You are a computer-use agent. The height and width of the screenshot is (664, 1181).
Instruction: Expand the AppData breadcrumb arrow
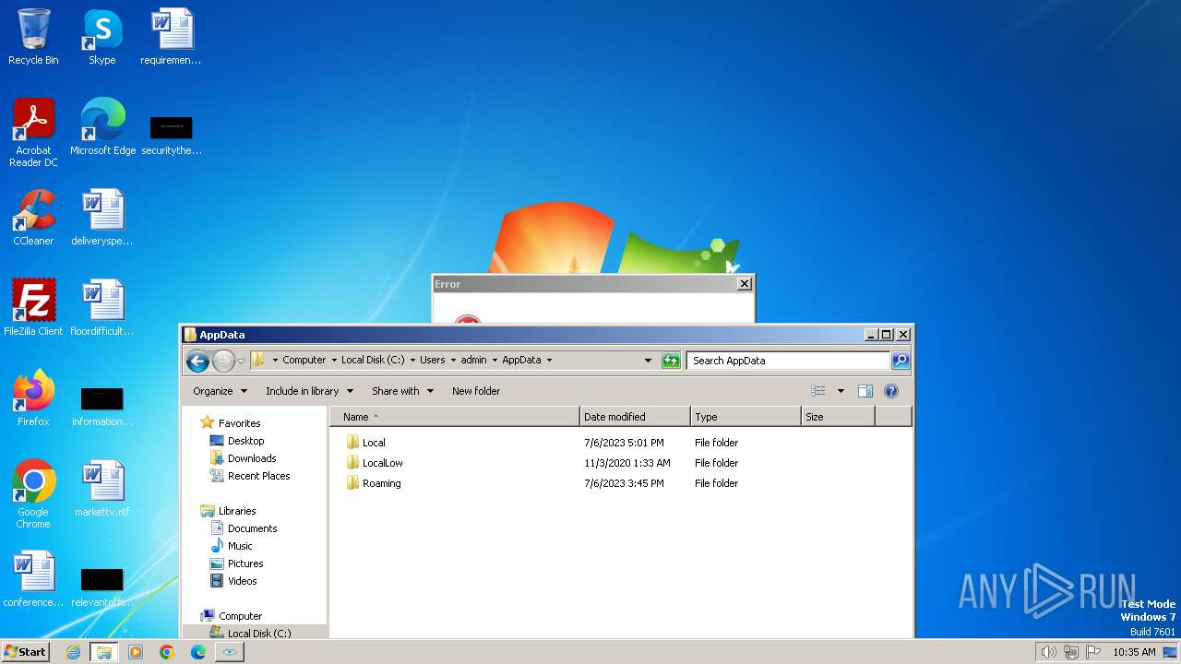pos(550,361)
